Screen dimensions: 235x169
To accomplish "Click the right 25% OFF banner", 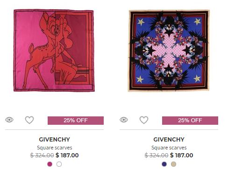I will pos(190,121).
